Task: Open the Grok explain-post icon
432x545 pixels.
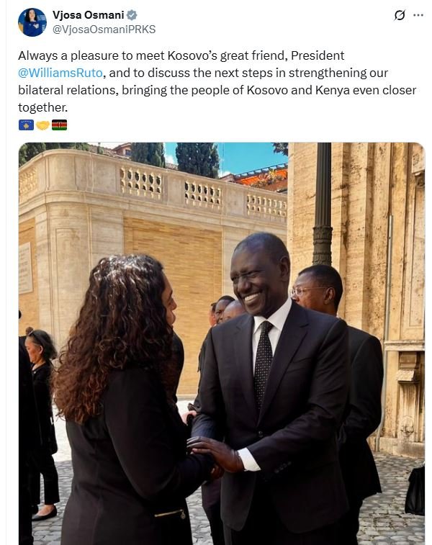Action: tap(400, 15)
